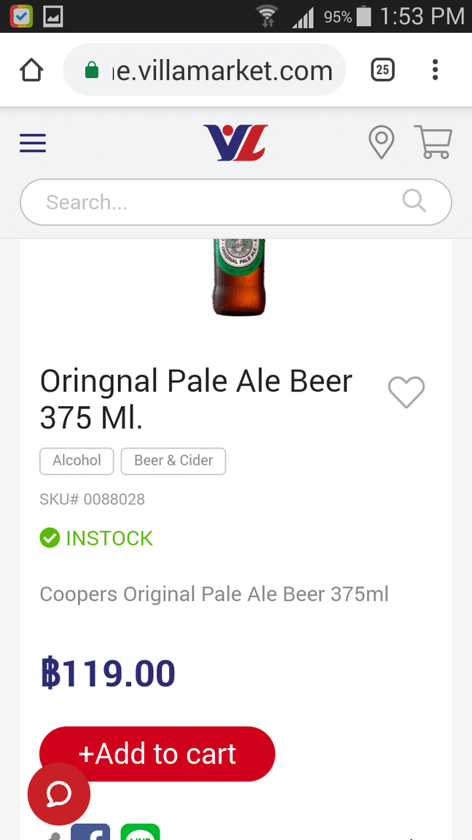
Task: Open the hamburger navigation menu
Action: coord(32,143)
